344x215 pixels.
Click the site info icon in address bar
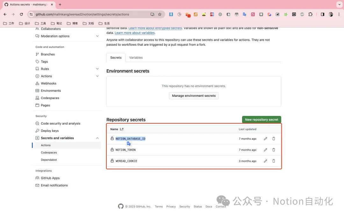click(31, 14)
